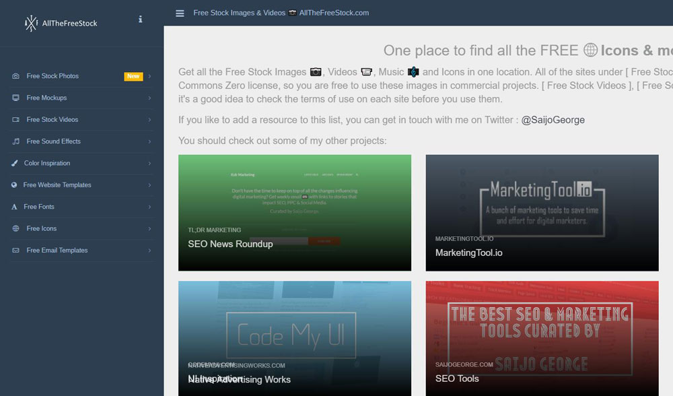Click the info icon beside the logo

(x=141, y=20)
